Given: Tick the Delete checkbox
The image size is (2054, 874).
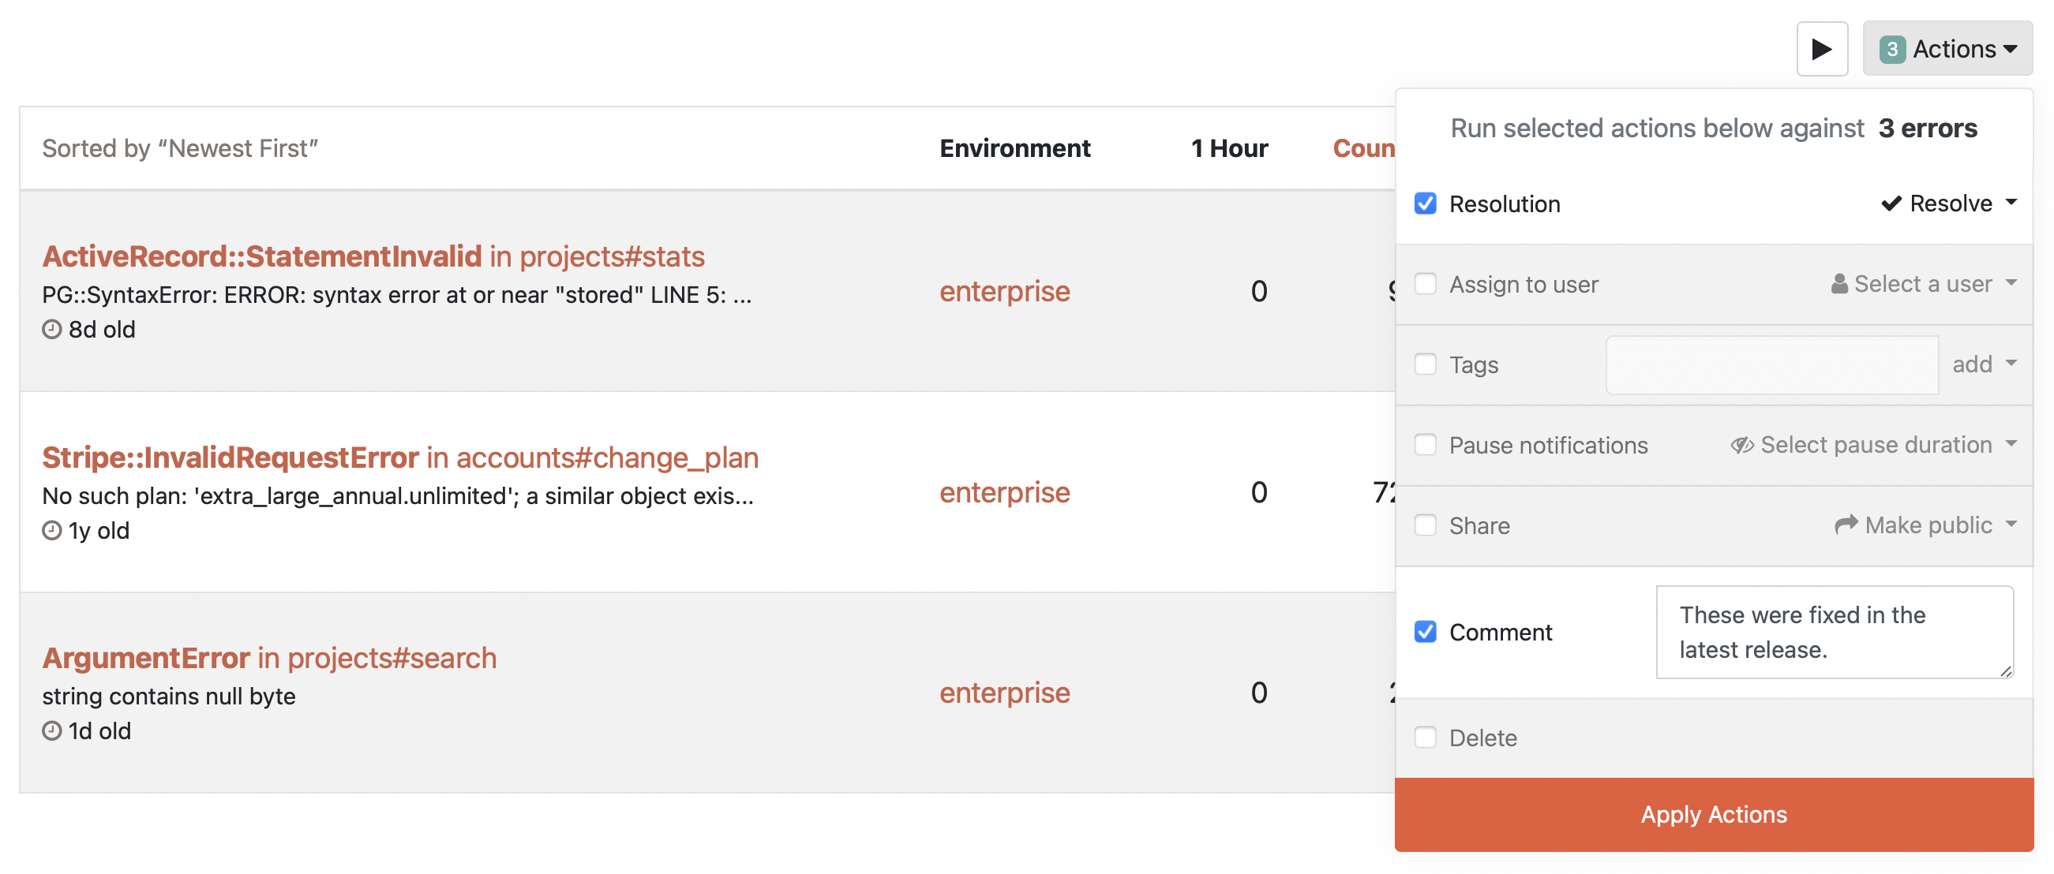Looking at the screenshot, I should pyautogui.click(x=1425, y=737).
